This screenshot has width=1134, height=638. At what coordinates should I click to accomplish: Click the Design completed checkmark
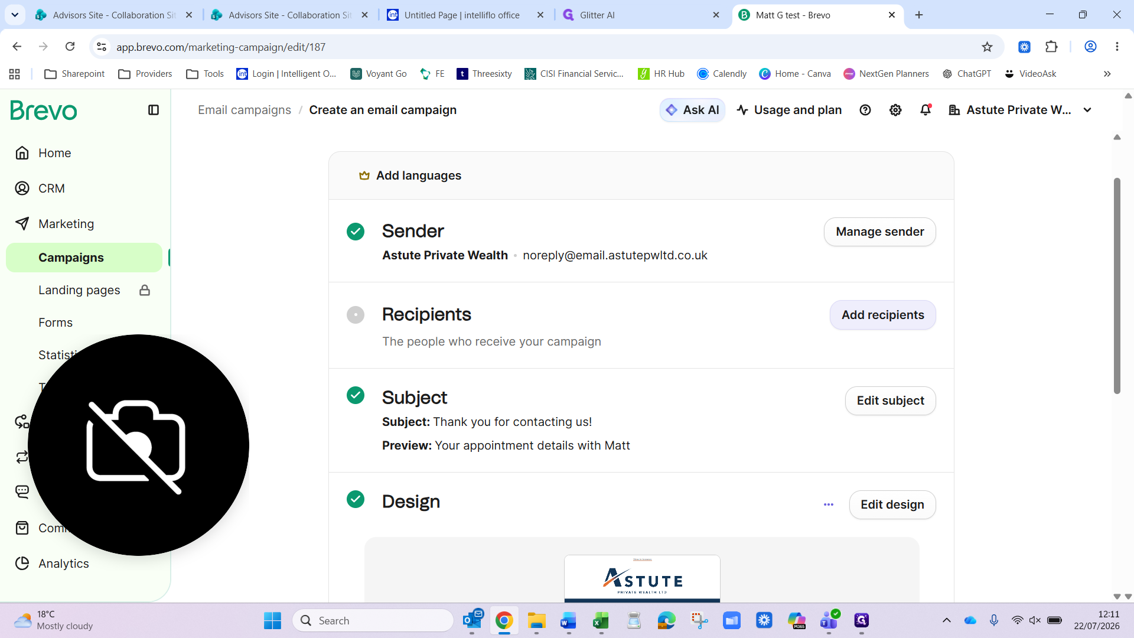pos(356,499)
